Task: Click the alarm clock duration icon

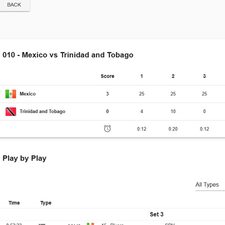Action: 107,128
